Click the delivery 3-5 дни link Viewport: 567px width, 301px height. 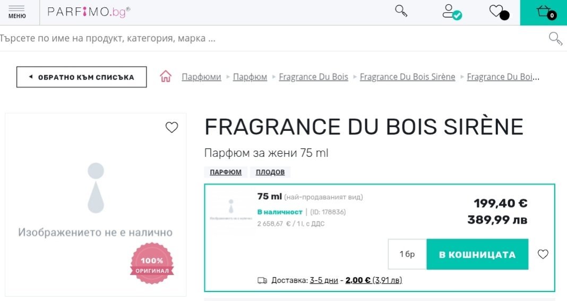click(324, 280)
